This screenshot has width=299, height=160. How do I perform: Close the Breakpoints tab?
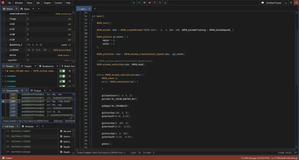click(58, 66)
